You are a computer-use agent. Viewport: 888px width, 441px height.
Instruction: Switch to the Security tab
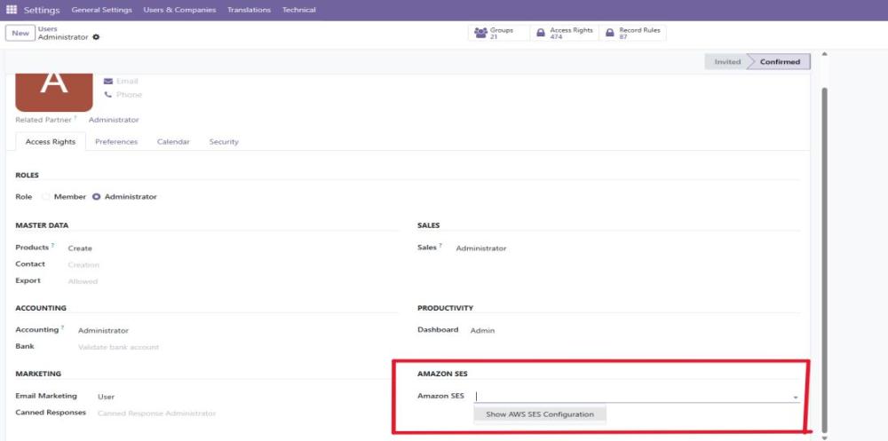(x=224, y=142)
